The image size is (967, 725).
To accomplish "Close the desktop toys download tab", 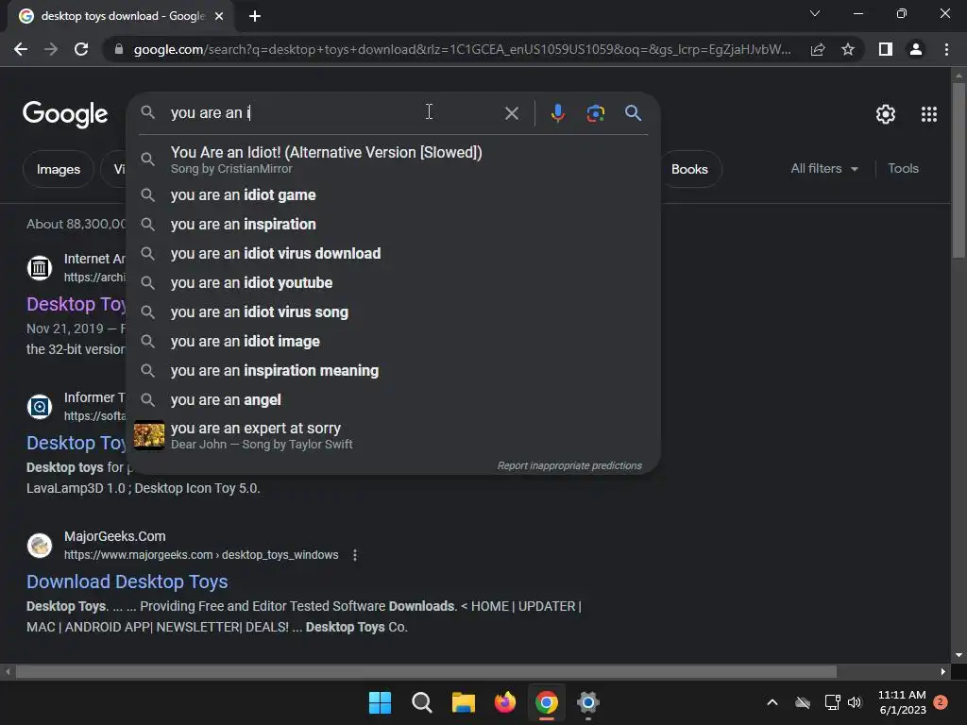I will tap(219, 16).
